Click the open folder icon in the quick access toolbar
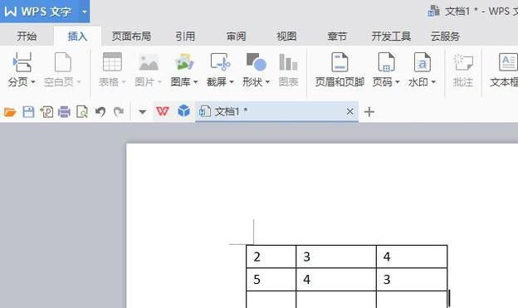This screenshot has width=518, height=308. (10, 112)
